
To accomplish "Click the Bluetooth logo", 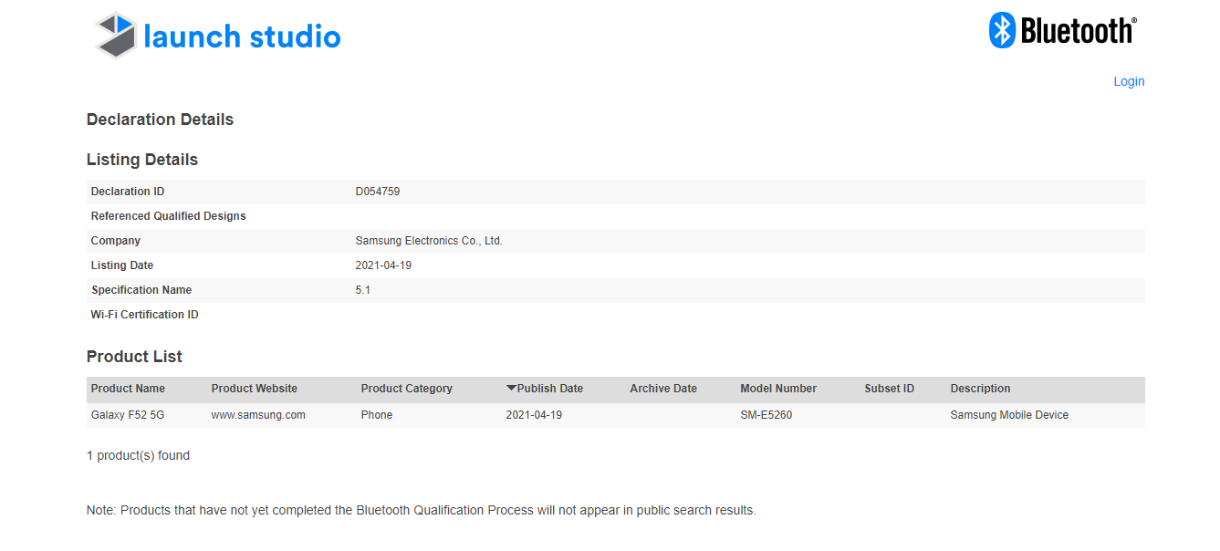I will (x=1063, y=30).
